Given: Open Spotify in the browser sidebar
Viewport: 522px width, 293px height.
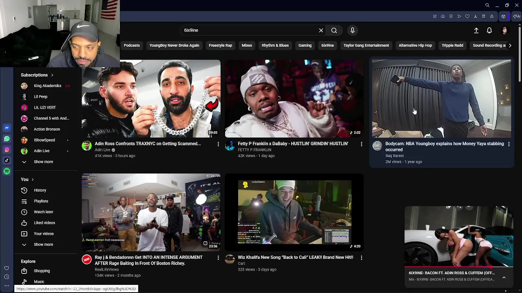Looking at the screenshot, I should 7,171.
